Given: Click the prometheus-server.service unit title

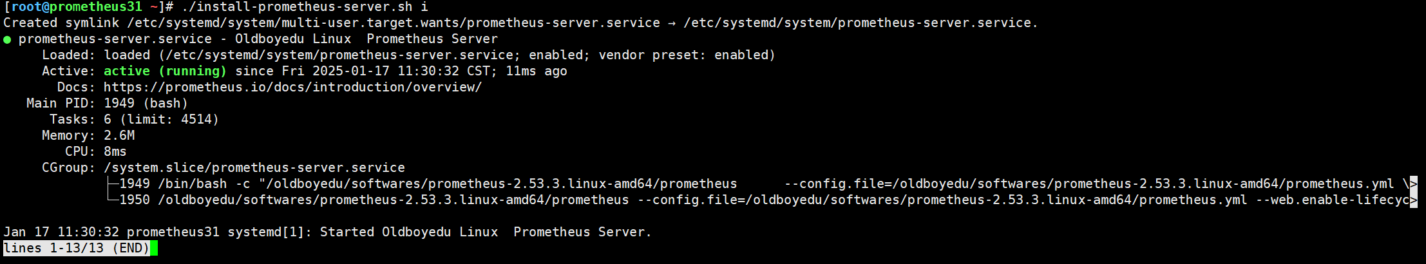Looking at the screenshot, I should coord(115,39).
